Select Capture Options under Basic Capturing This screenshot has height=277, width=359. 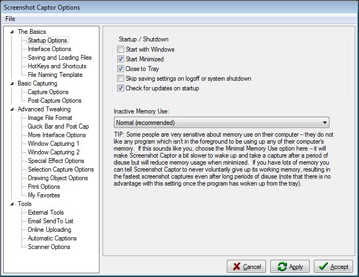tap(48, 92)
